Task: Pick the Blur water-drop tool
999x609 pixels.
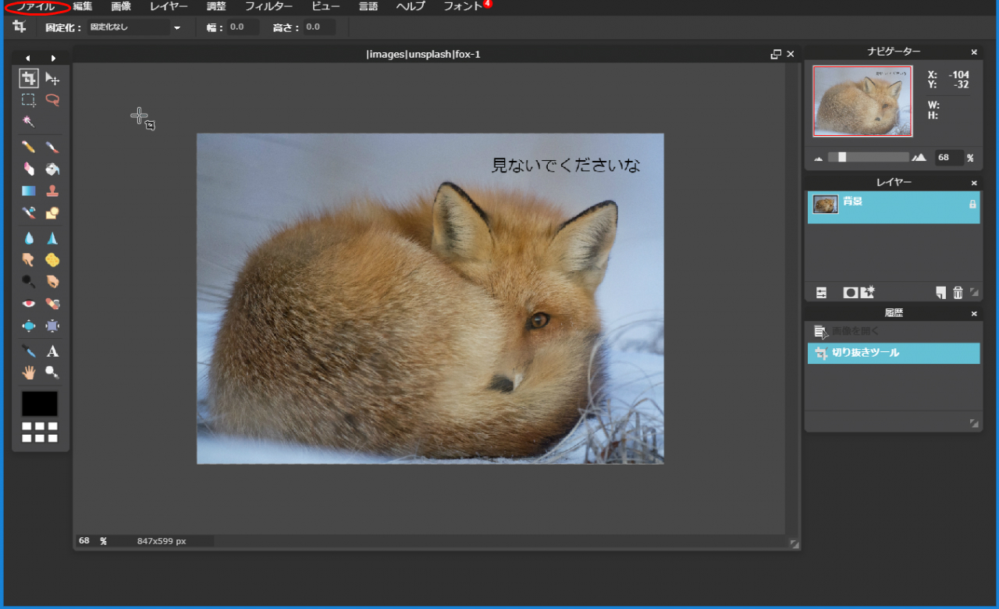Action: coord(29,238)
